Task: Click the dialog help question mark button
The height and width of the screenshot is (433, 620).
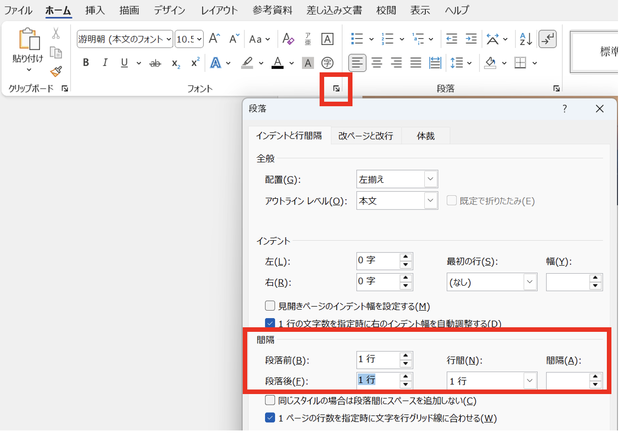Action: coord(565,109)
